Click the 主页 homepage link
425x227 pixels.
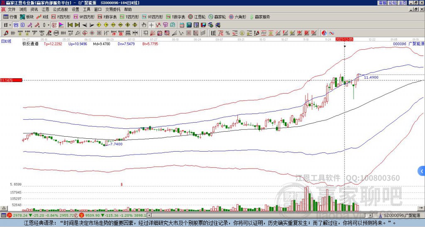(x=403, y=3)
